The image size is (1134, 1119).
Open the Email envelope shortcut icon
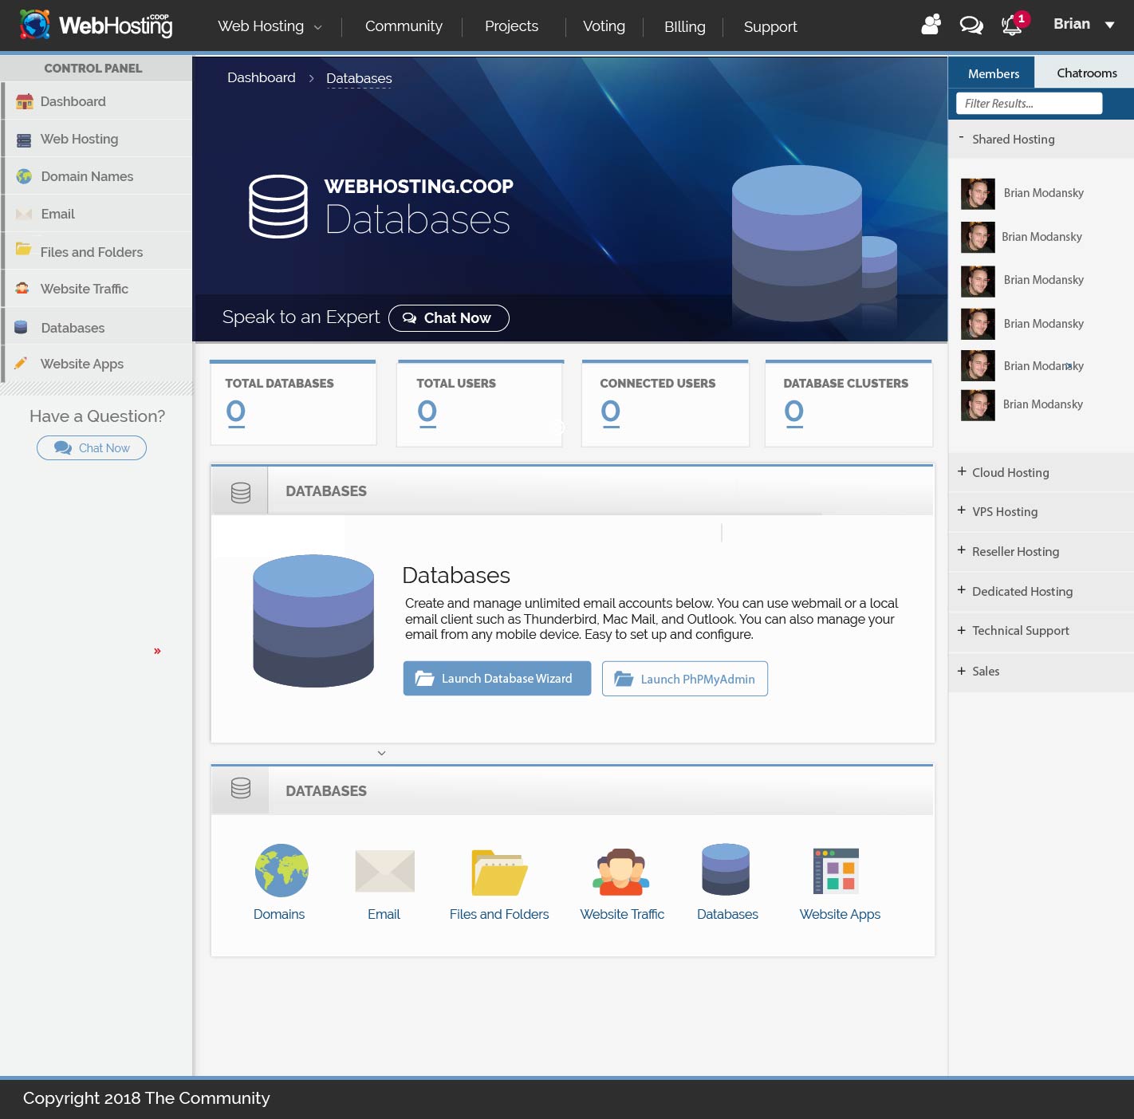click(x=384, y=870)
